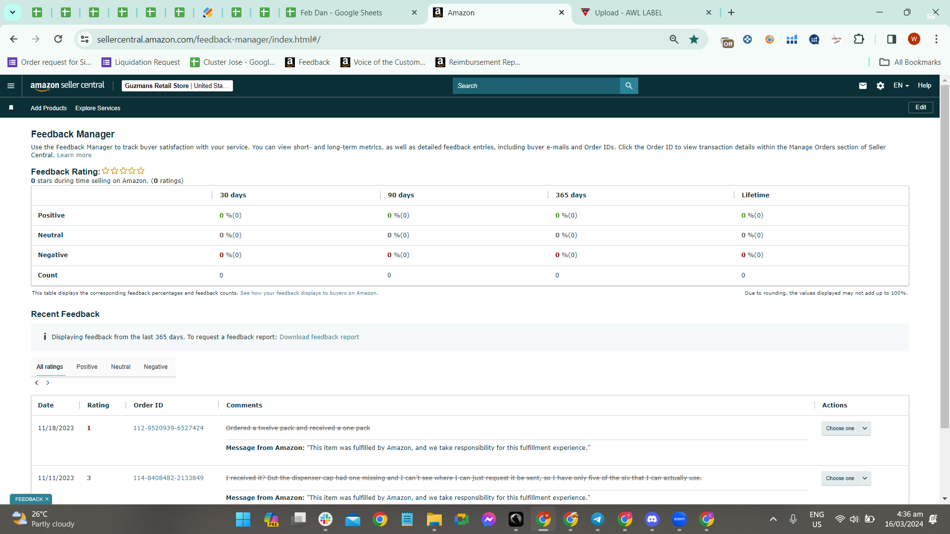Open the settings gear icon

(x=880, y=86)
